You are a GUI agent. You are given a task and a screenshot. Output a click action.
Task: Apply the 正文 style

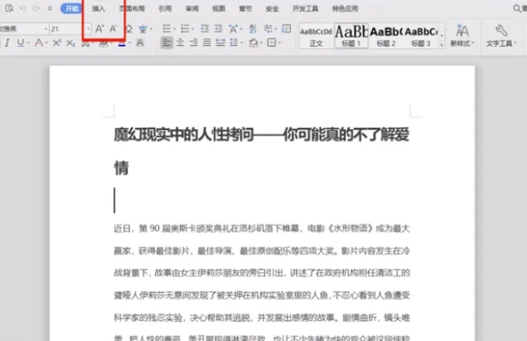click(x=316, y=35)
